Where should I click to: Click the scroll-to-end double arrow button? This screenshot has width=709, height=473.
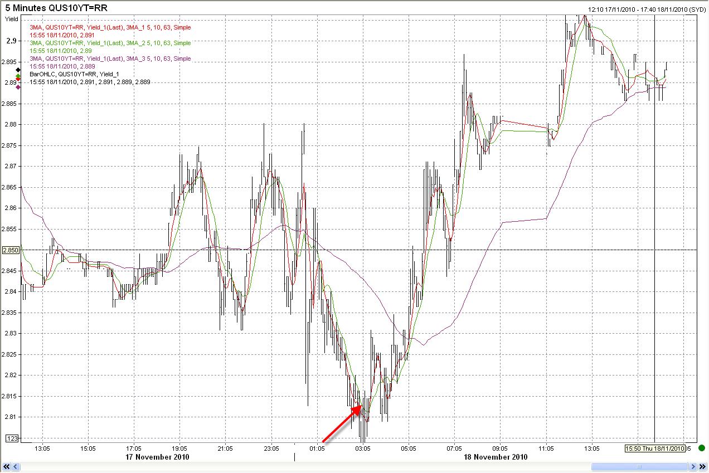[702, 467]
